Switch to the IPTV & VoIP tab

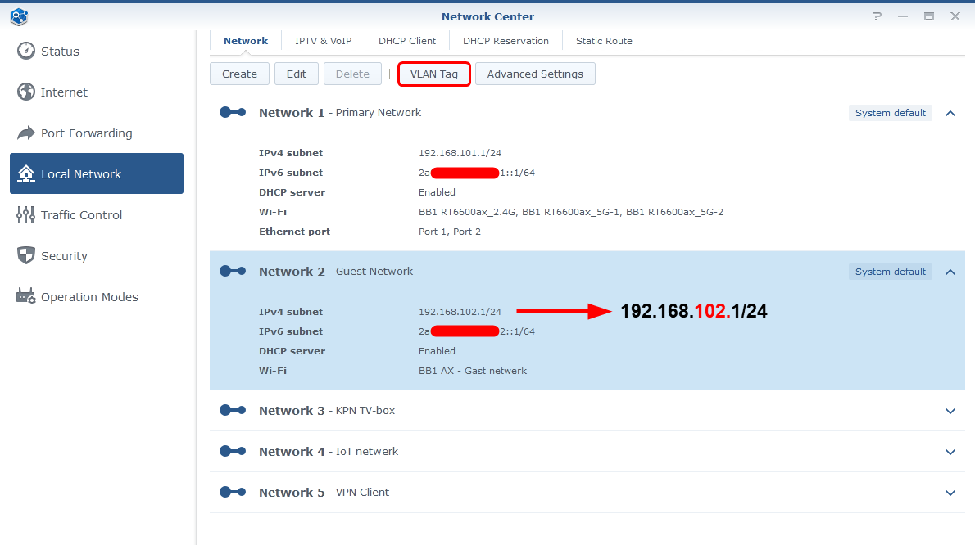(x=324, y=41)
